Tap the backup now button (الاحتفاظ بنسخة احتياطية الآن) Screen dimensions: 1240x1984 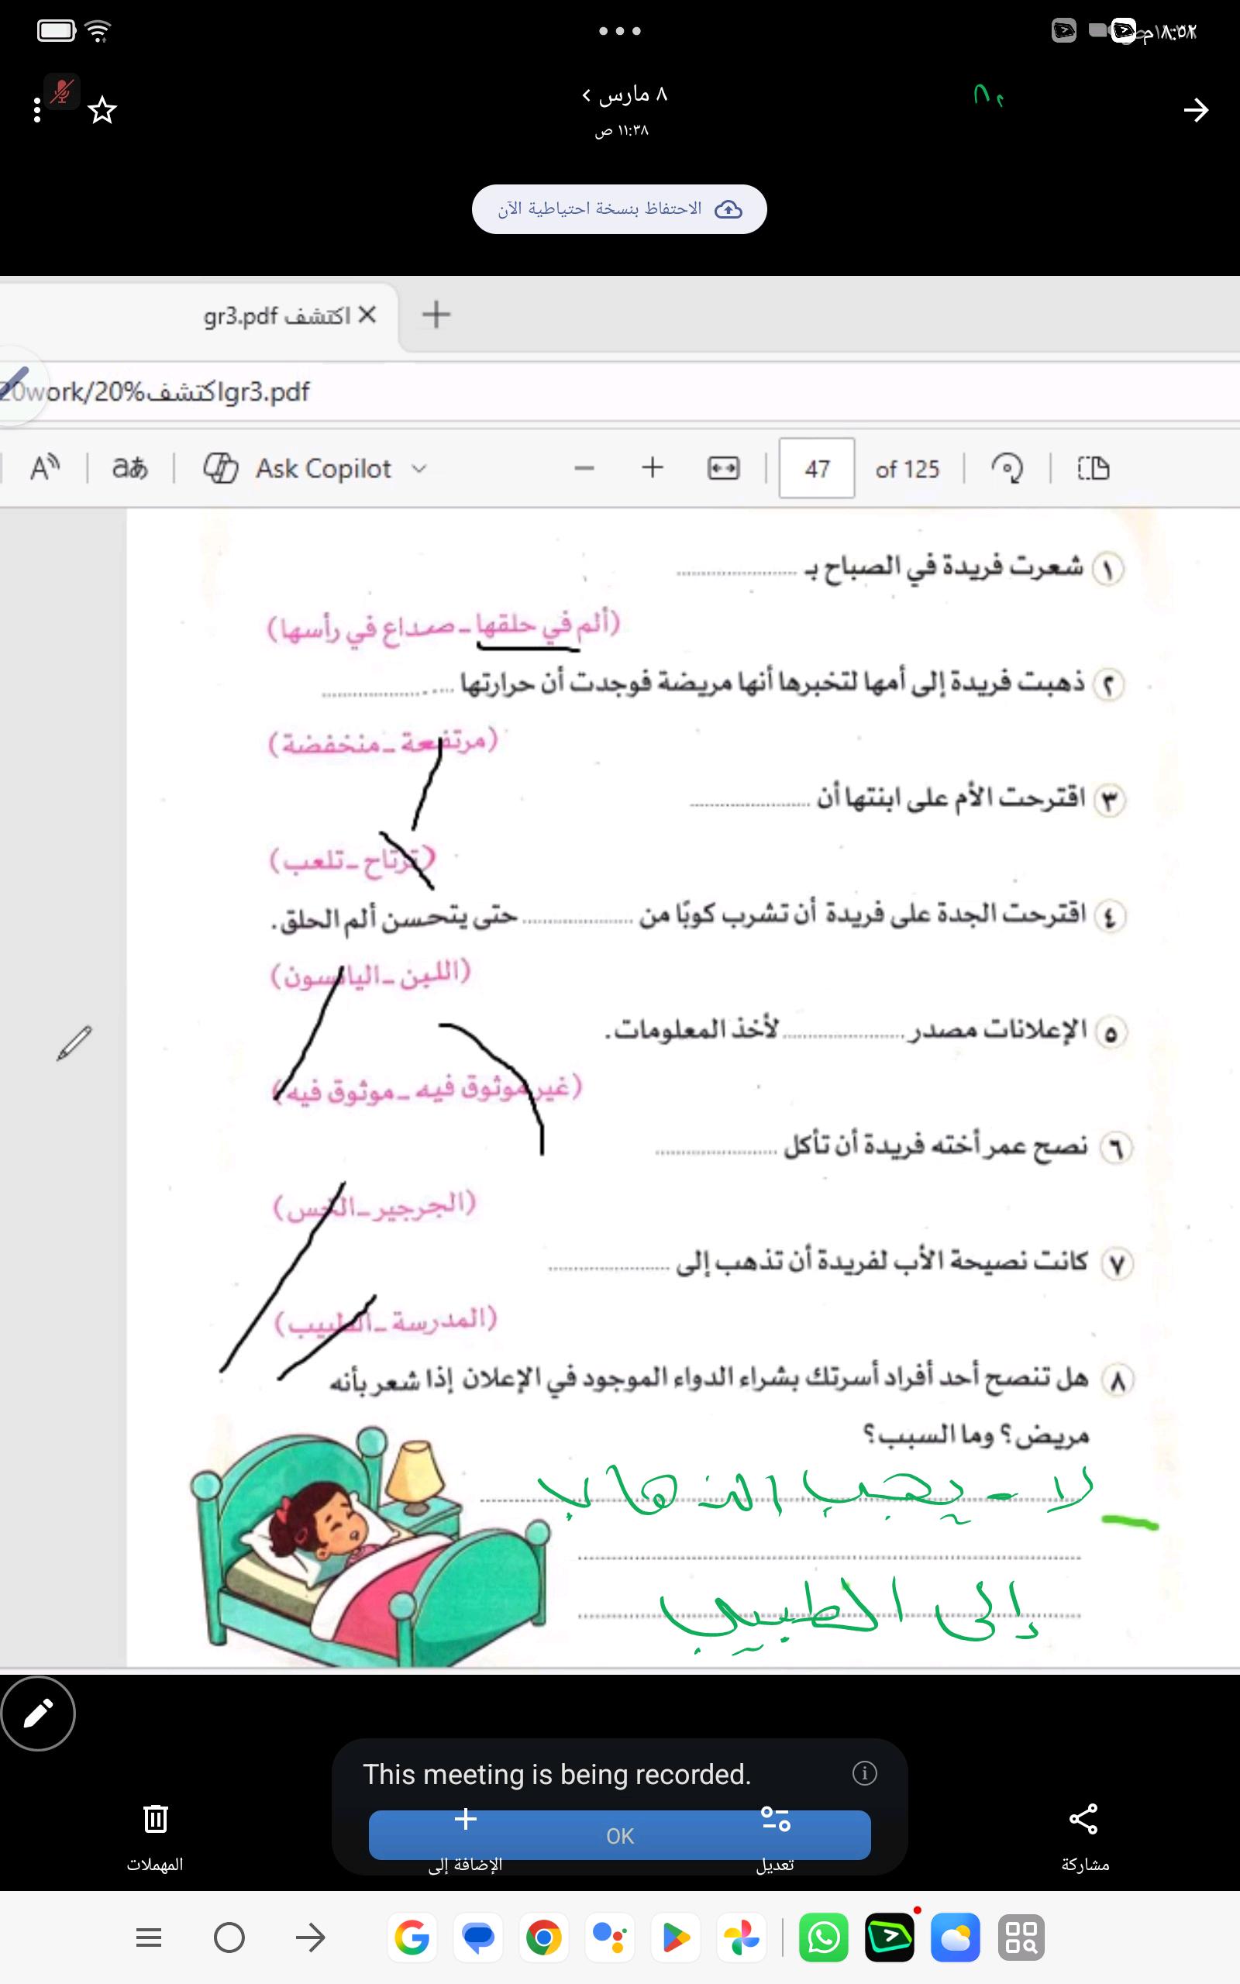[619, 209]
